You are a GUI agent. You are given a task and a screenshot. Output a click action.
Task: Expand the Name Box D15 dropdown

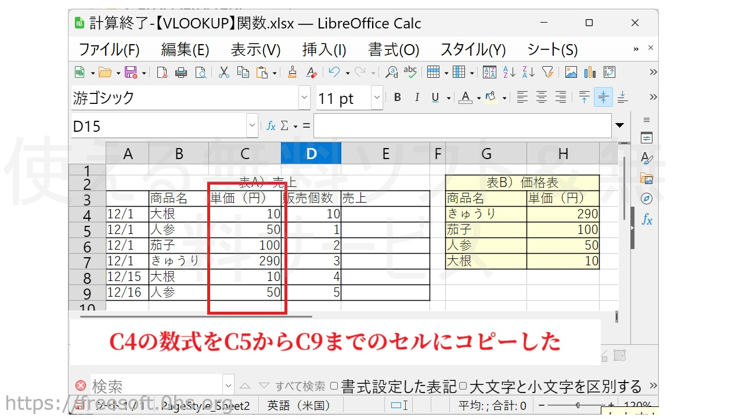[x=252, y=126]
